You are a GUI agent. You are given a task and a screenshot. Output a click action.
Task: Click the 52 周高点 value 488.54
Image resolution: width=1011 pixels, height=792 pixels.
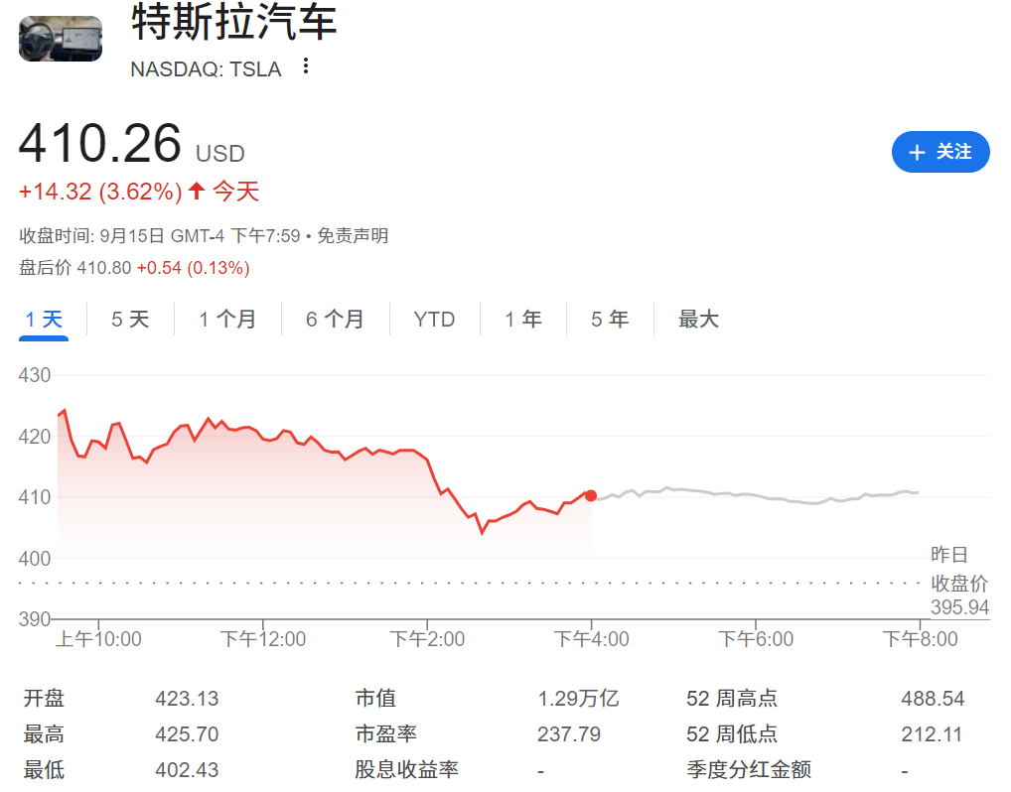pyautogui.click(x=933, y=699)
